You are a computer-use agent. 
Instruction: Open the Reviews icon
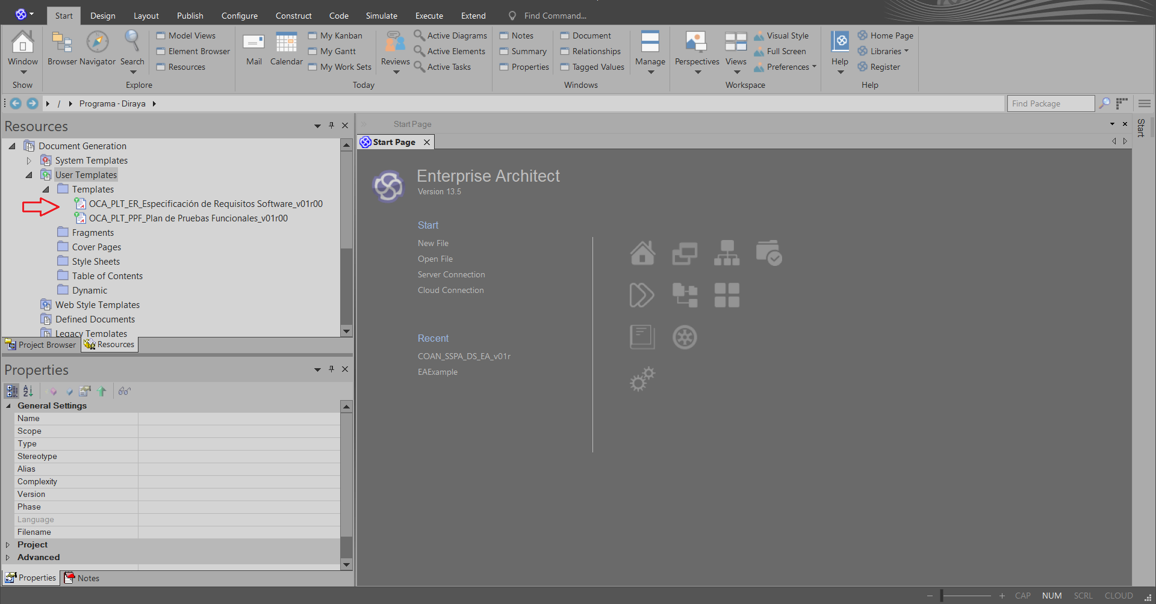point(395,52)
